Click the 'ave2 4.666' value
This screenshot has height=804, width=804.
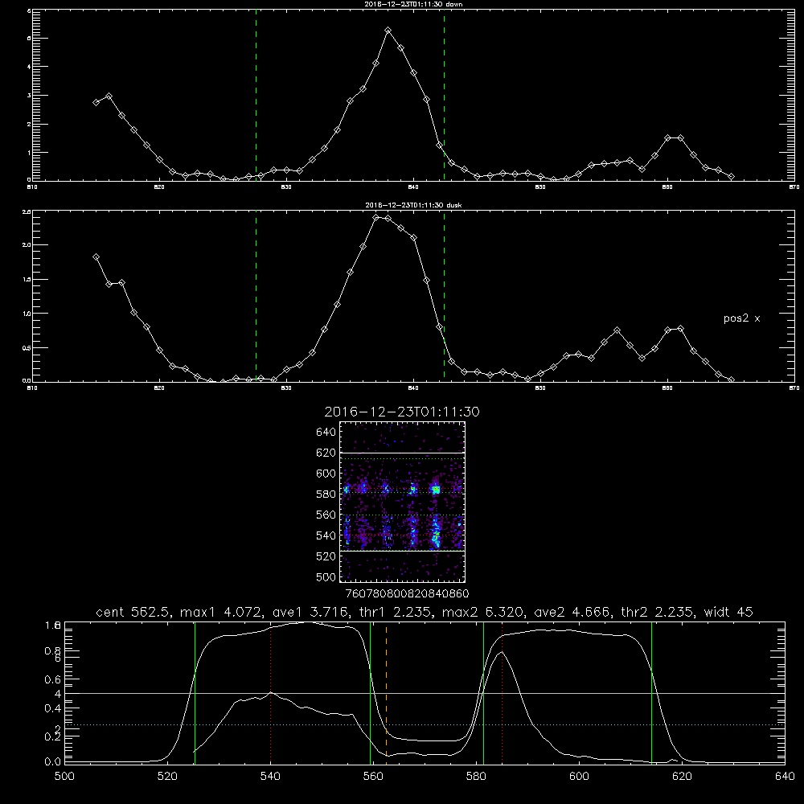click(x=572, y=612)
